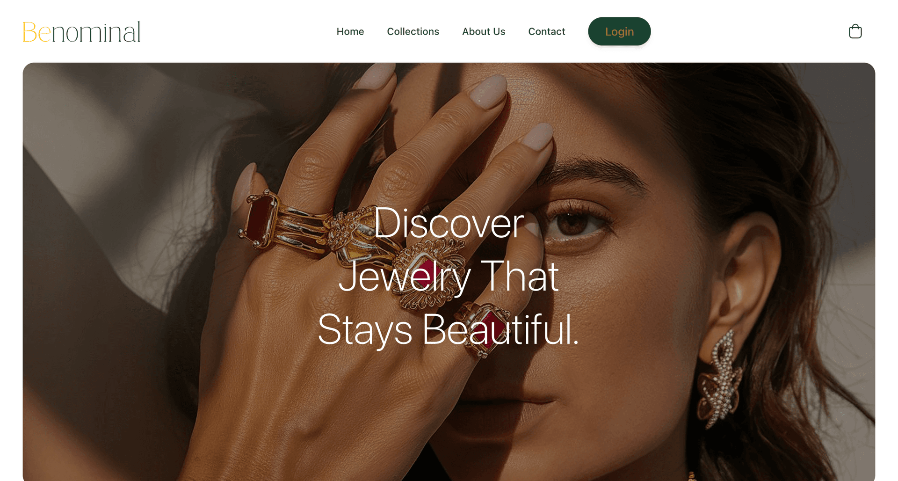Select About Us in the navigation
The image size is (898, 481).
[x=484, y=31]
